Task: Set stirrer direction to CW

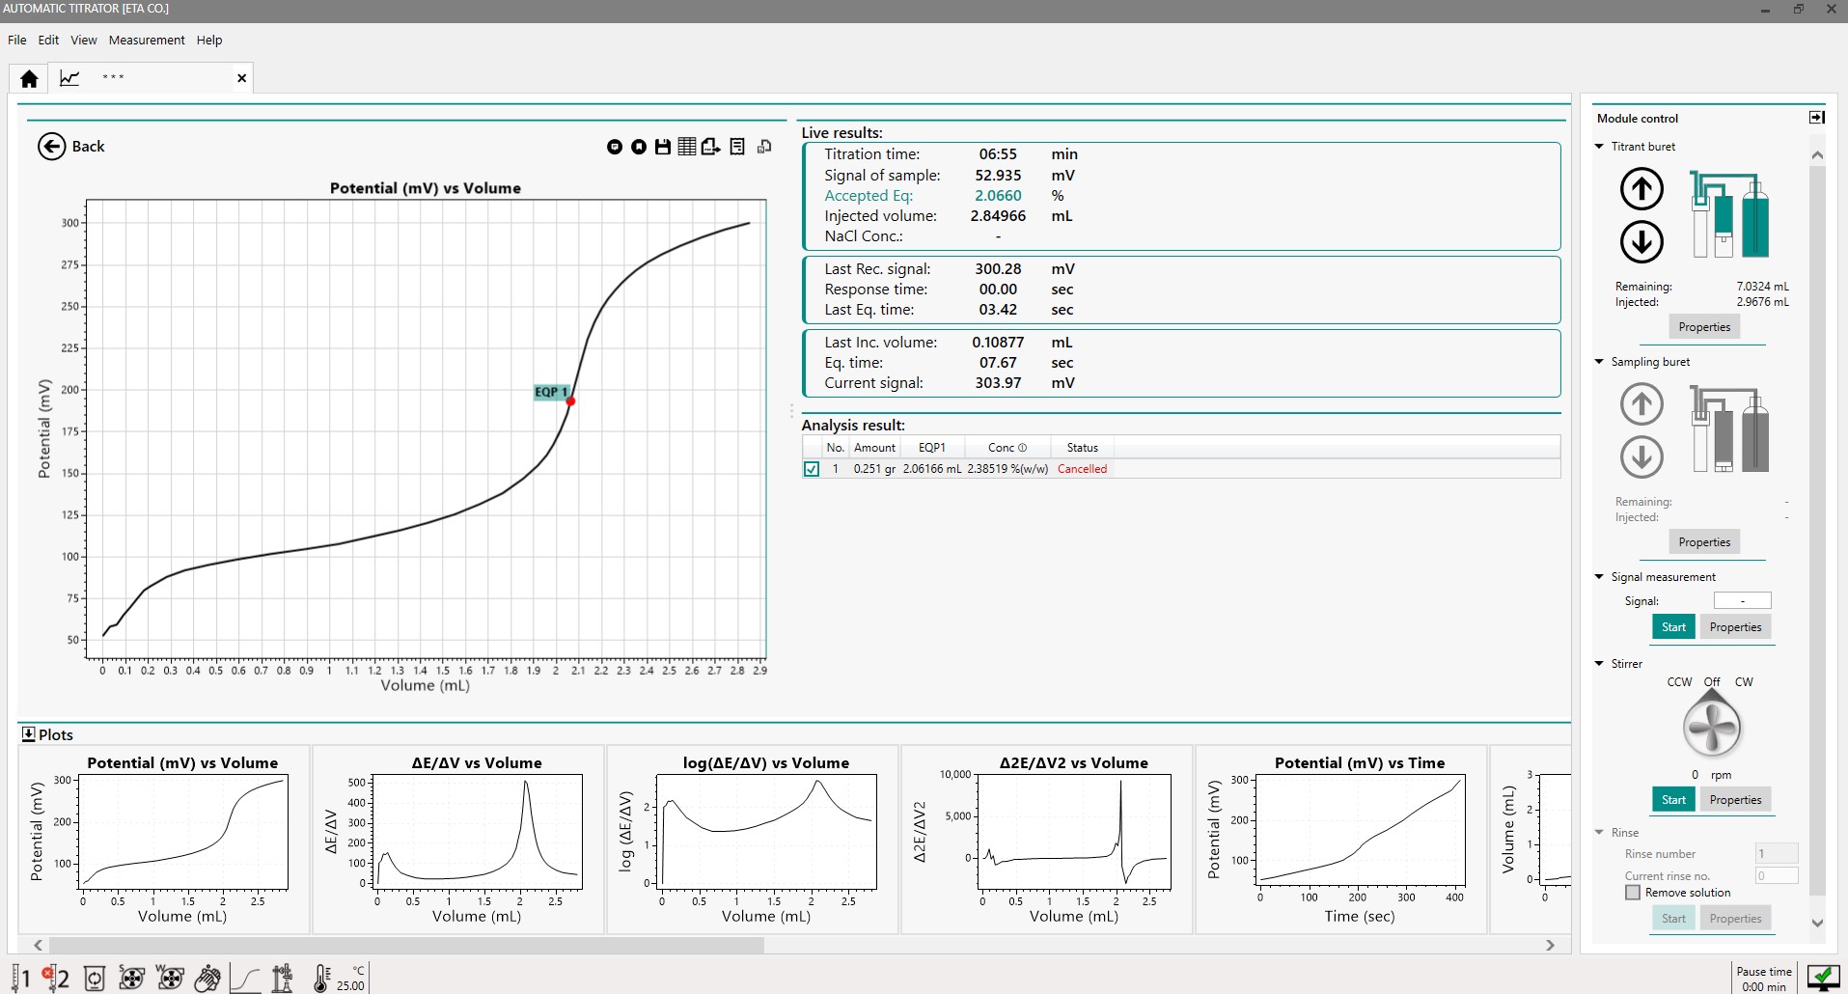Action: click(x=1744, y=682)
